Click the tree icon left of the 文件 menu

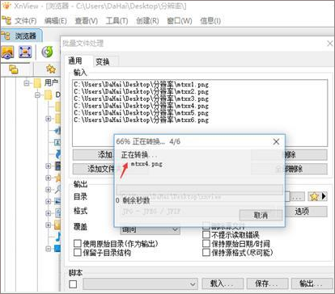[6, 21]
